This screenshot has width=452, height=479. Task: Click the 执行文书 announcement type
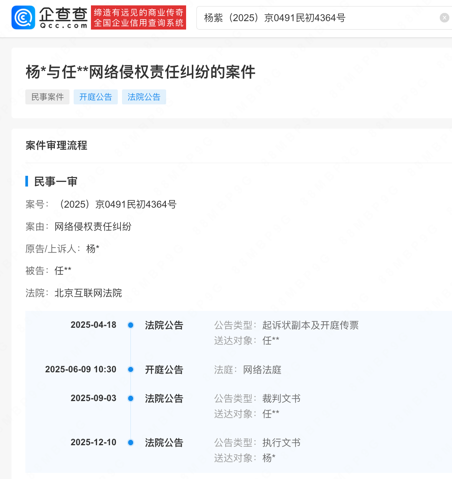(x=281, y=443)
